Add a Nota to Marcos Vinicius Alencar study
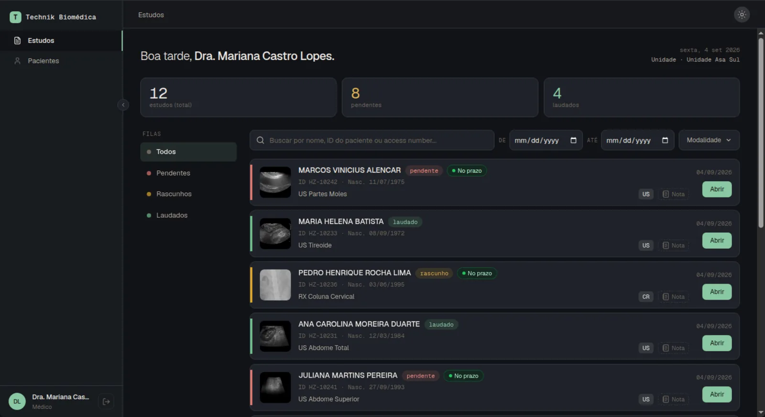This screenshot has height=417, width=765. click(673, 194)
